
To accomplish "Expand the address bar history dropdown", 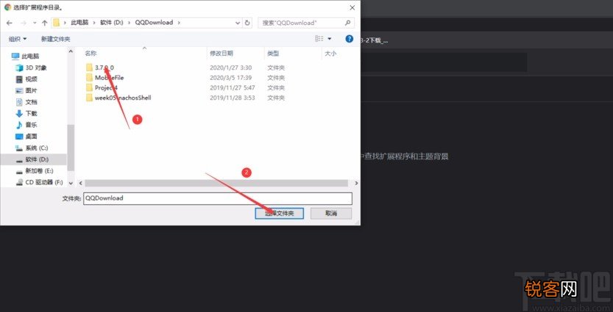I will coord(238,23).
